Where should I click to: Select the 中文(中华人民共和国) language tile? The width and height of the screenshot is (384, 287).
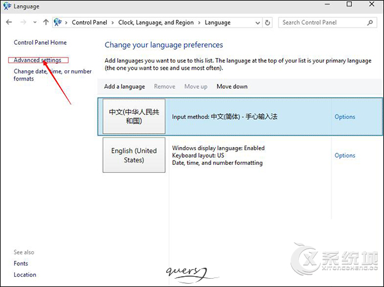point(134,116)
